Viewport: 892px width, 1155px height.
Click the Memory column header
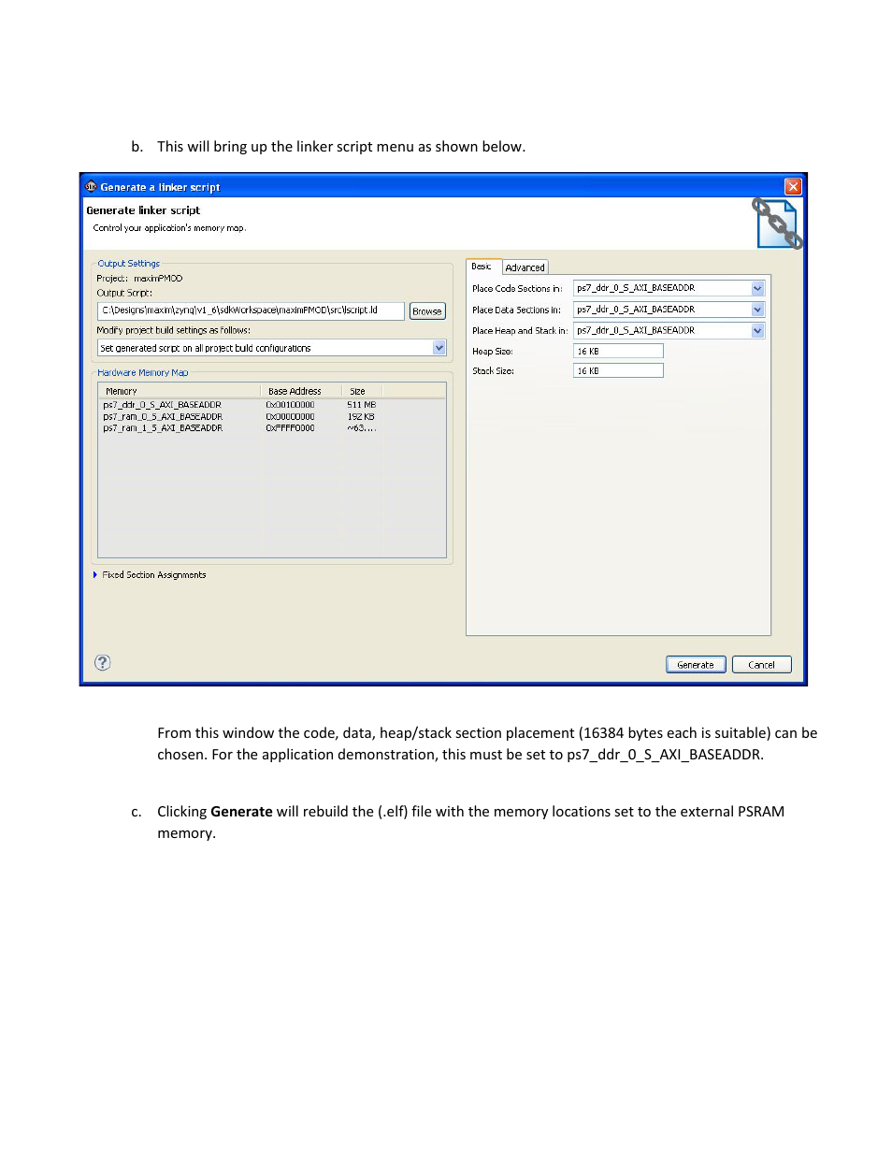point(180,391)
